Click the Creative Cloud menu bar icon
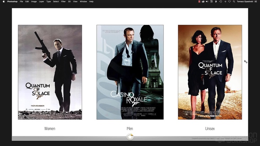This screenshot has height=146, width=260. pyautogui.click(x=203, y=1)
